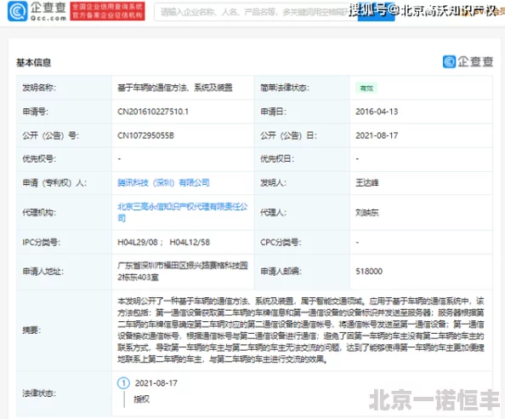This screenshot has width=505, height=419.
Task: Select inventor name 王达峰
Action: tap(366, 183)
